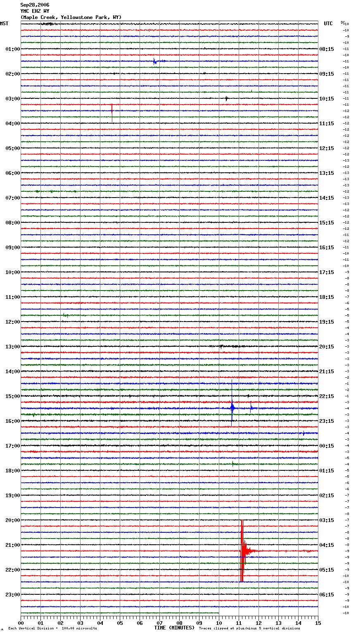Click the 15 minute axis tick label
Image resolution: width=351 pixels, height=634 pixels.
(318, 623)
